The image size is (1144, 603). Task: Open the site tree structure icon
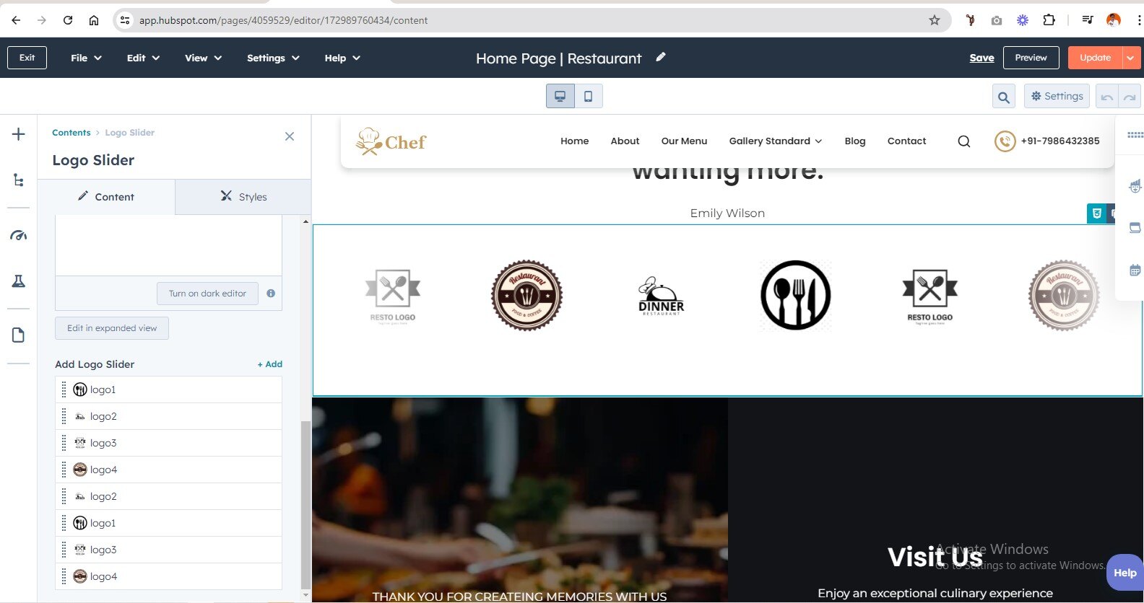[19, 180]
